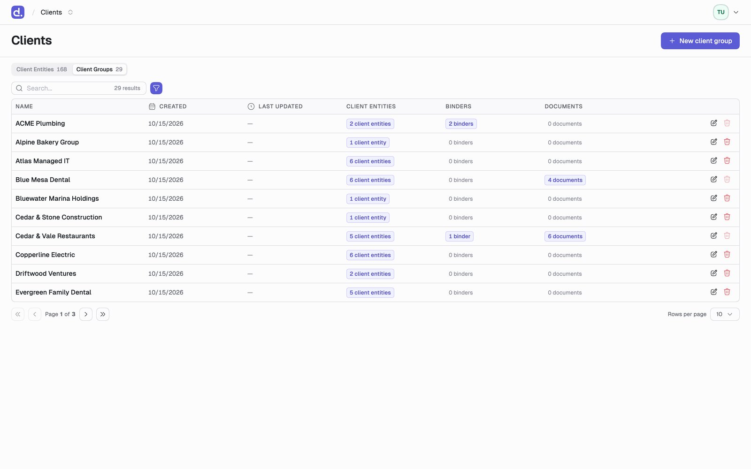This screenshot has width=751, height=469.
Task: Create a New client group
Action: click(700, 41)
